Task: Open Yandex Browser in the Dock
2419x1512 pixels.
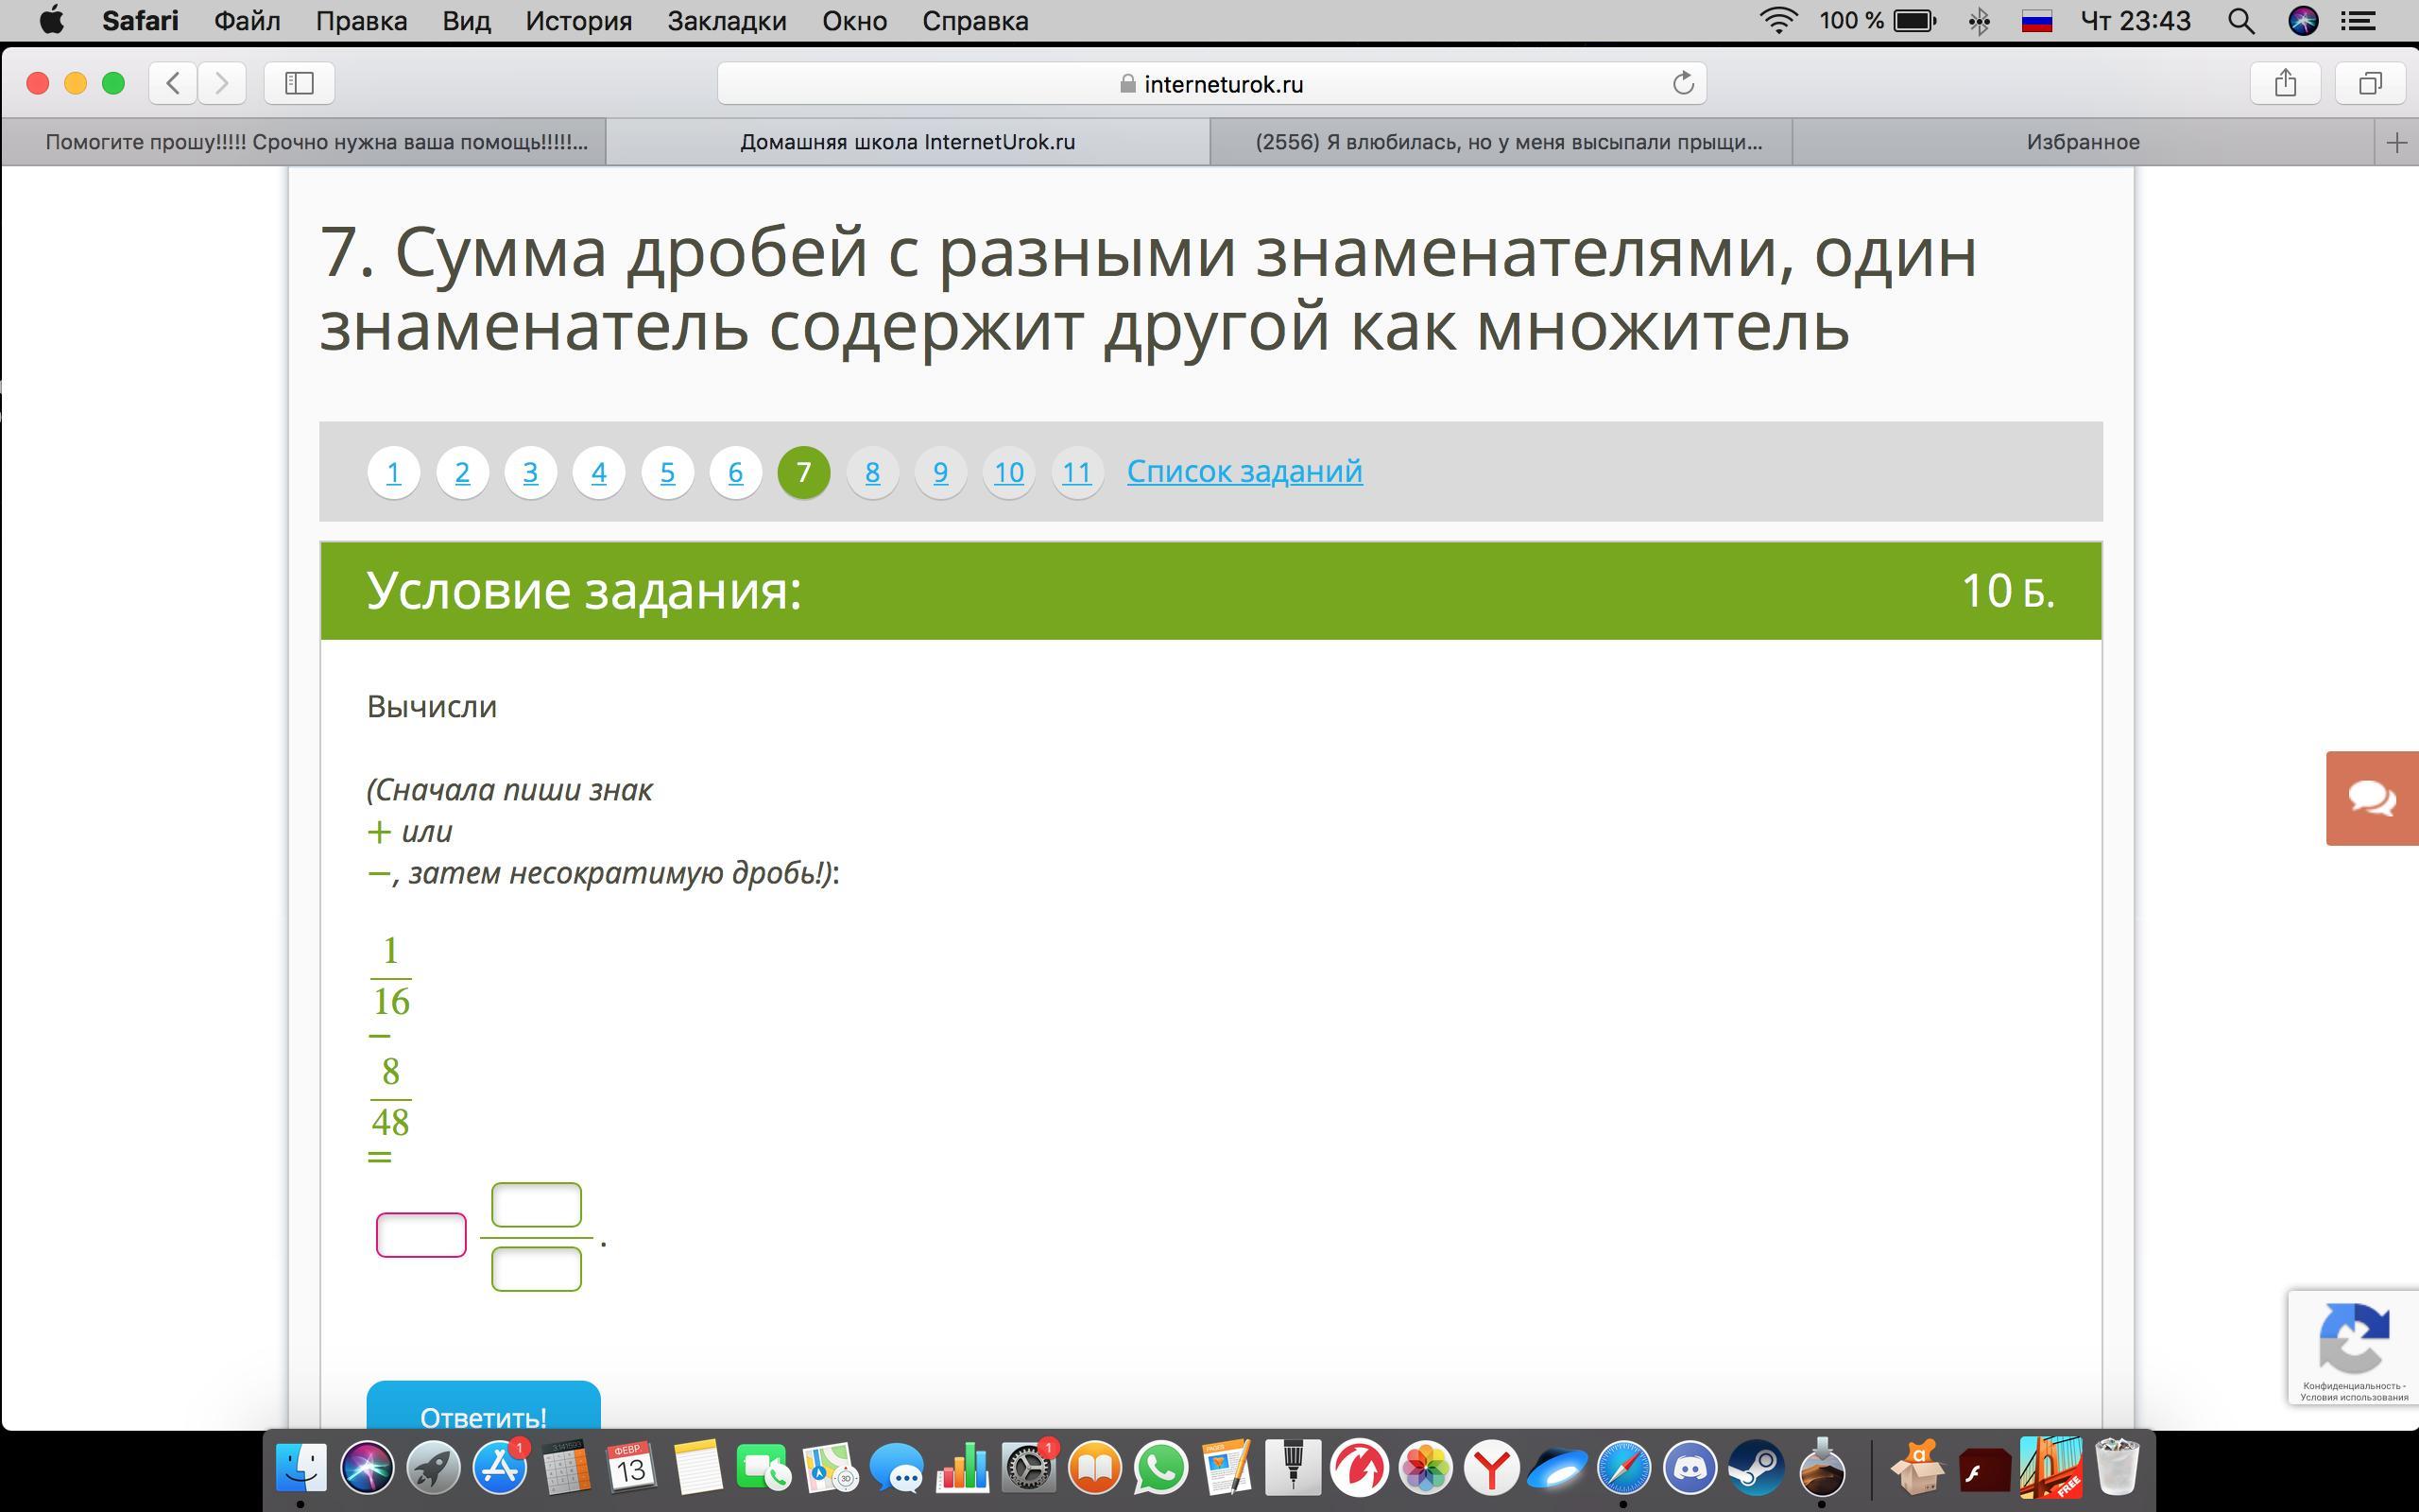Action: point(1491,1468)
